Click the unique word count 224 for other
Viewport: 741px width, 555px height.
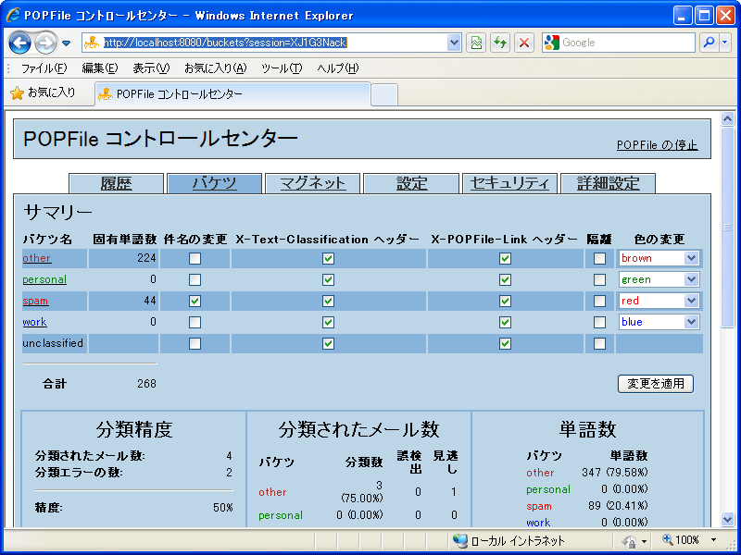point(147,258)
